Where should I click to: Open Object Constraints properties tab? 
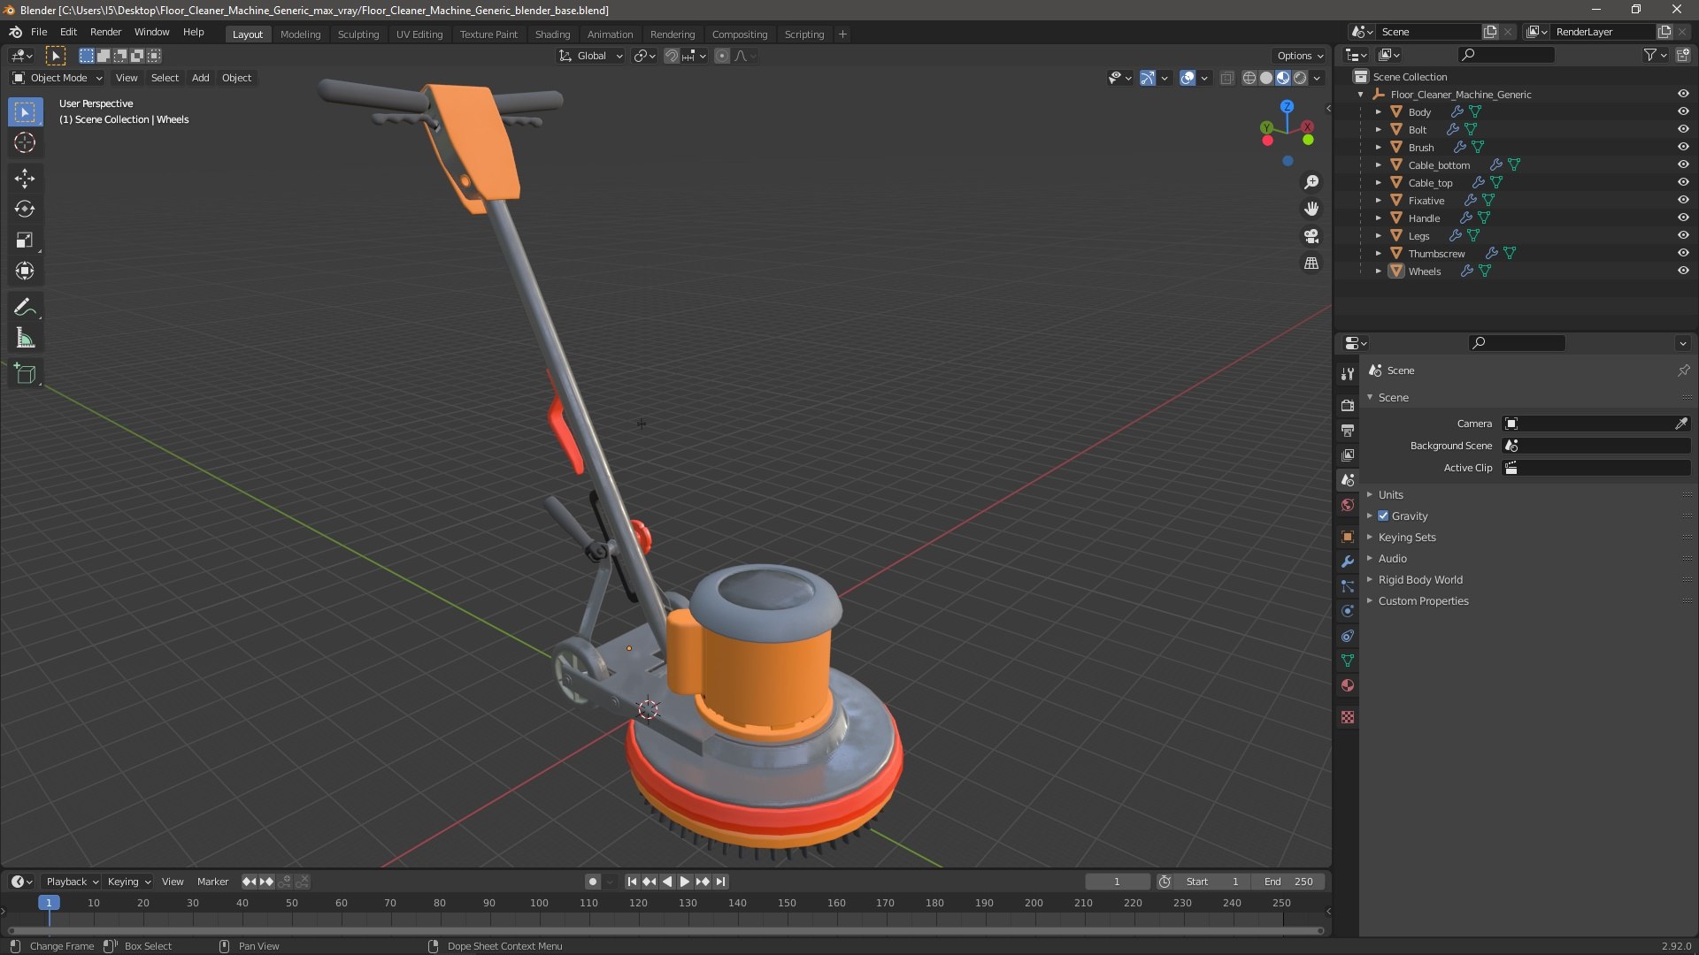coord(1348,636)
